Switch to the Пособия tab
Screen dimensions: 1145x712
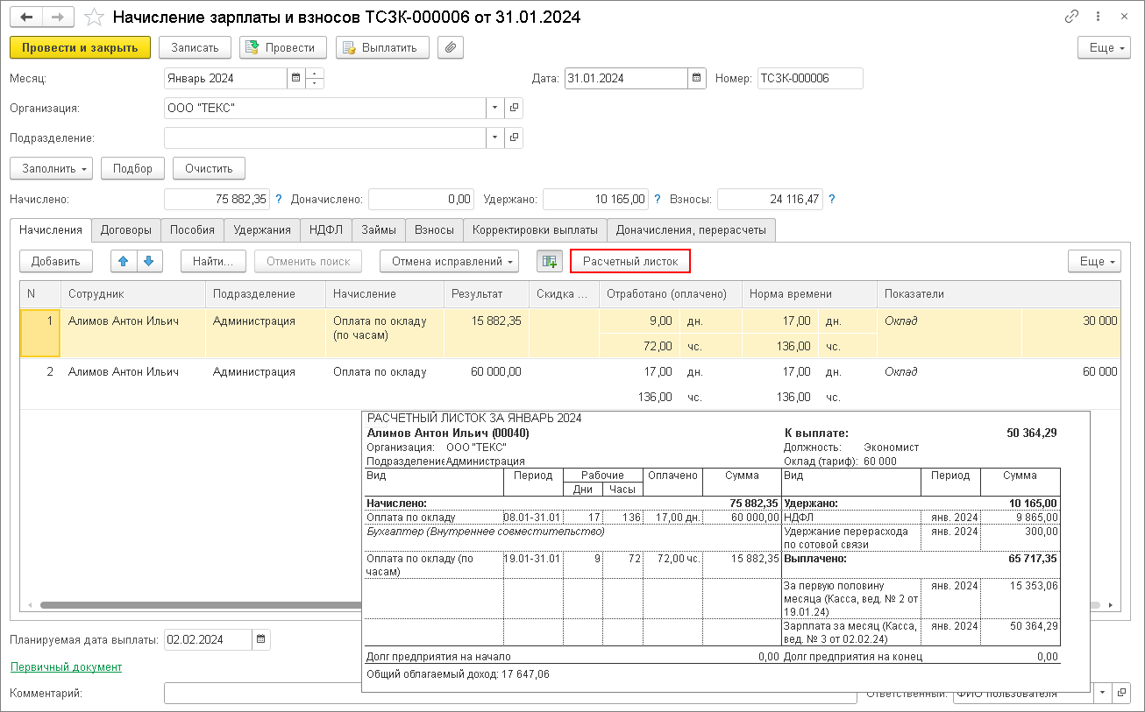[193, 229]
